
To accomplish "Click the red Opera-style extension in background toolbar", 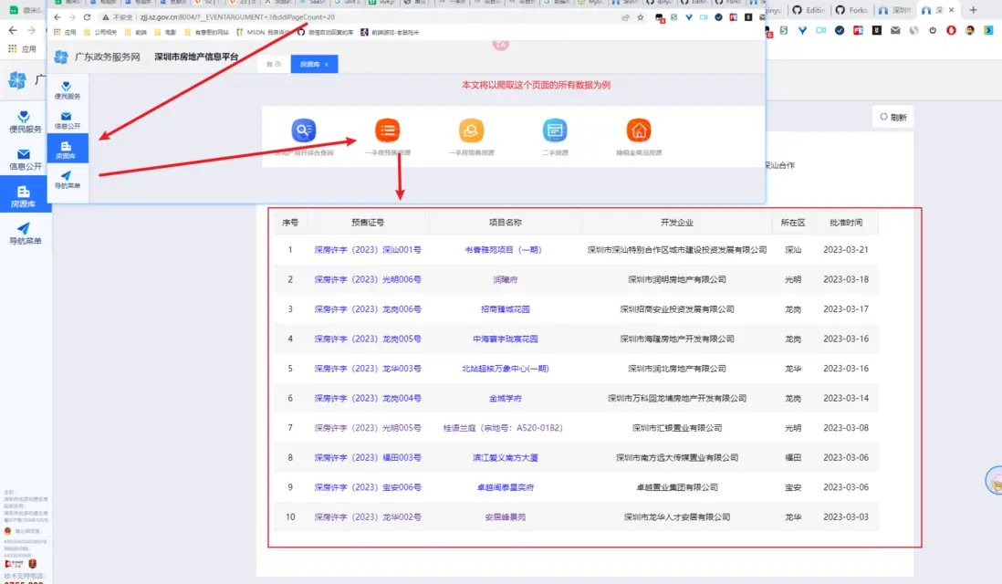I will click(x=951, y=30).
